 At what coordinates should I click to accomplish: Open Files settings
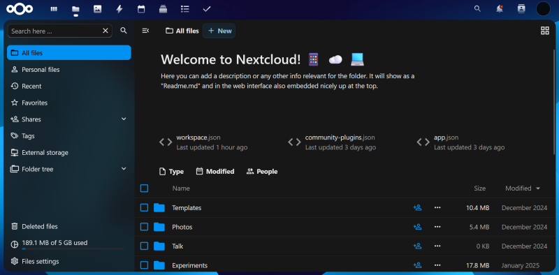[x=69, y=261]
